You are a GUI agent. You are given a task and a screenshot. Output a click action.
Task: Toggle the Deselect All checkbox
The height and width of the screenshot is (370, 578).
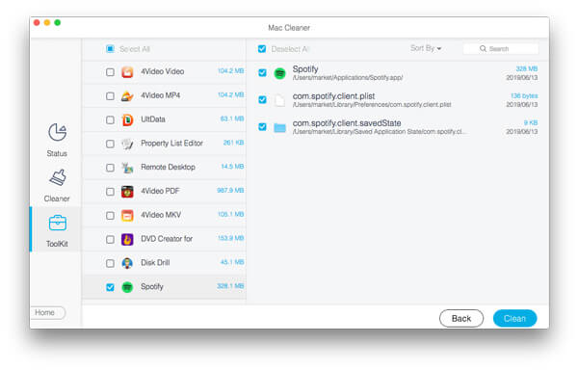pos(262,48)
